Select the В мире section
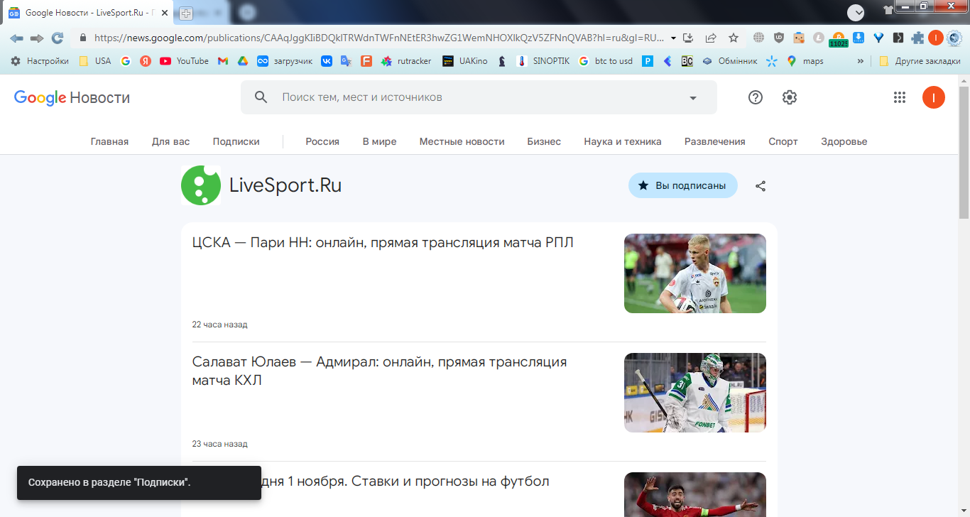The image size is (970, 517). [379, 141]
